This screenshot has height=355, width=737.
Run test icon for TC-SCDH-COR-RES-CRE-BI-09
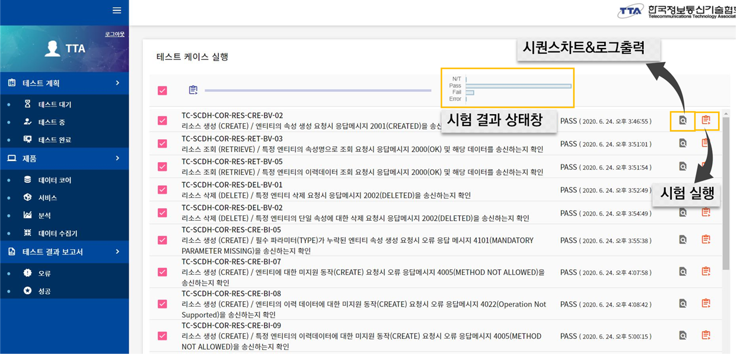click(706, 335)
